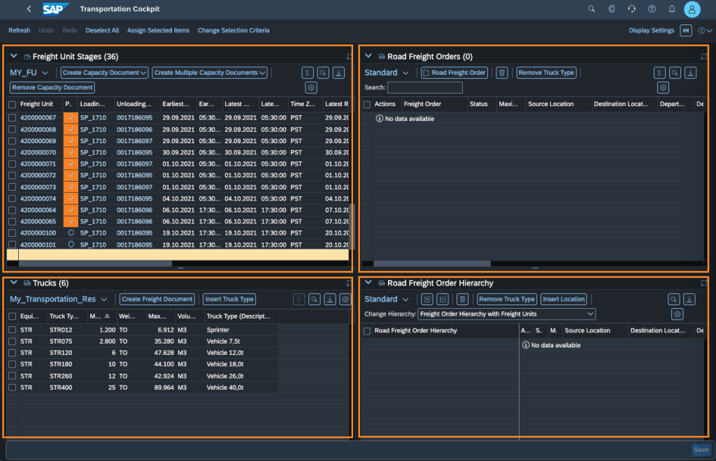Go back using the header back arrow
This screenshot has width=716, height=461.
pos(29,8)
